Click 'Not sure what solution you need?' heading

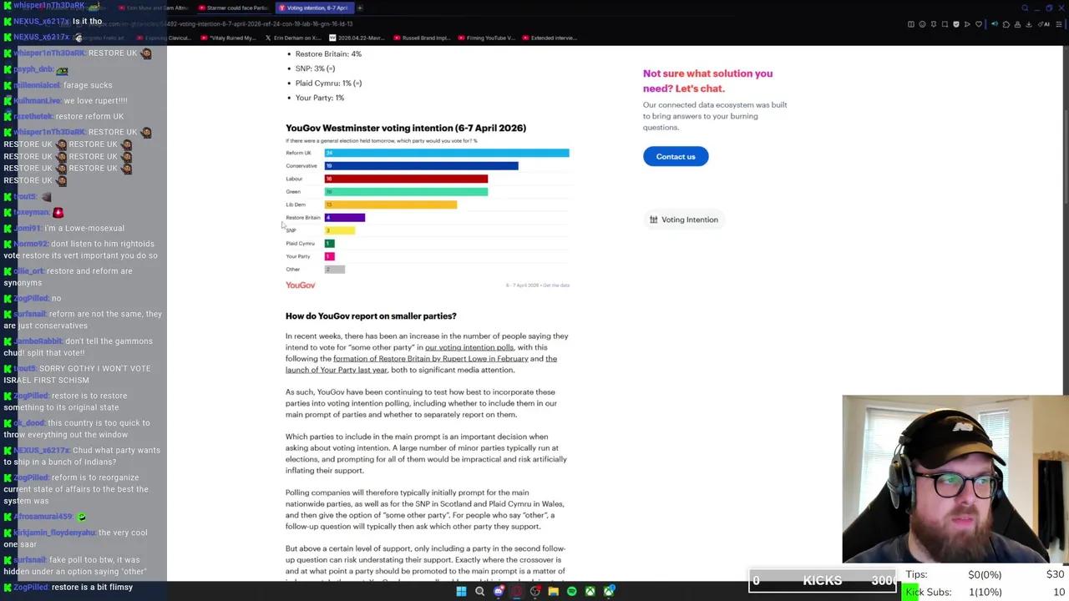click(707, 81)
